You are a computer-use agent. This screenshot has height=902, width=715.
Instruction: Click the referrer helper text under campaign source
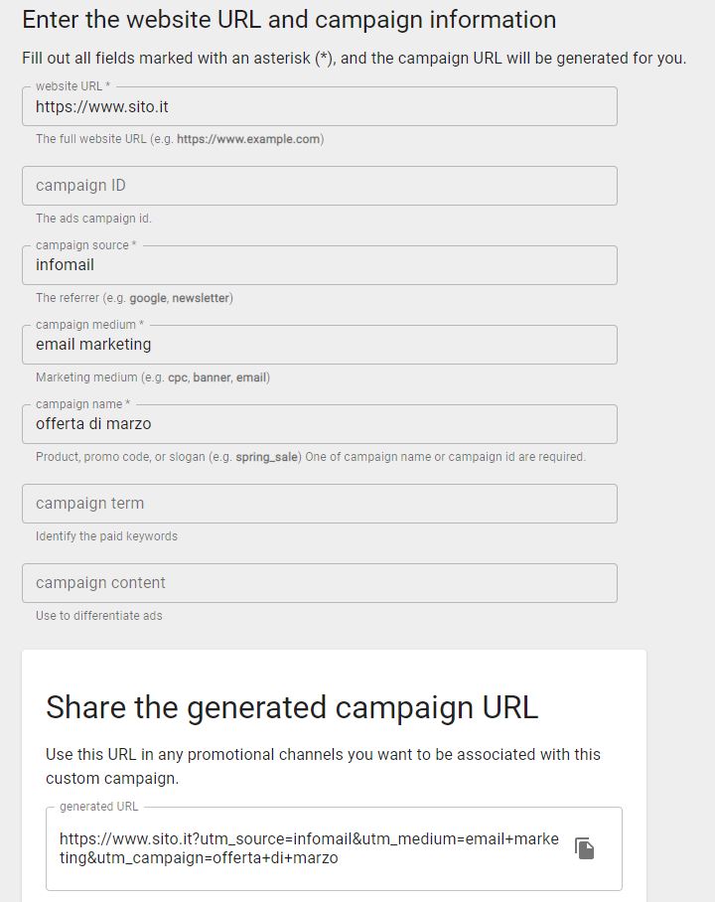pyautogui.click(x=134, y=298)
